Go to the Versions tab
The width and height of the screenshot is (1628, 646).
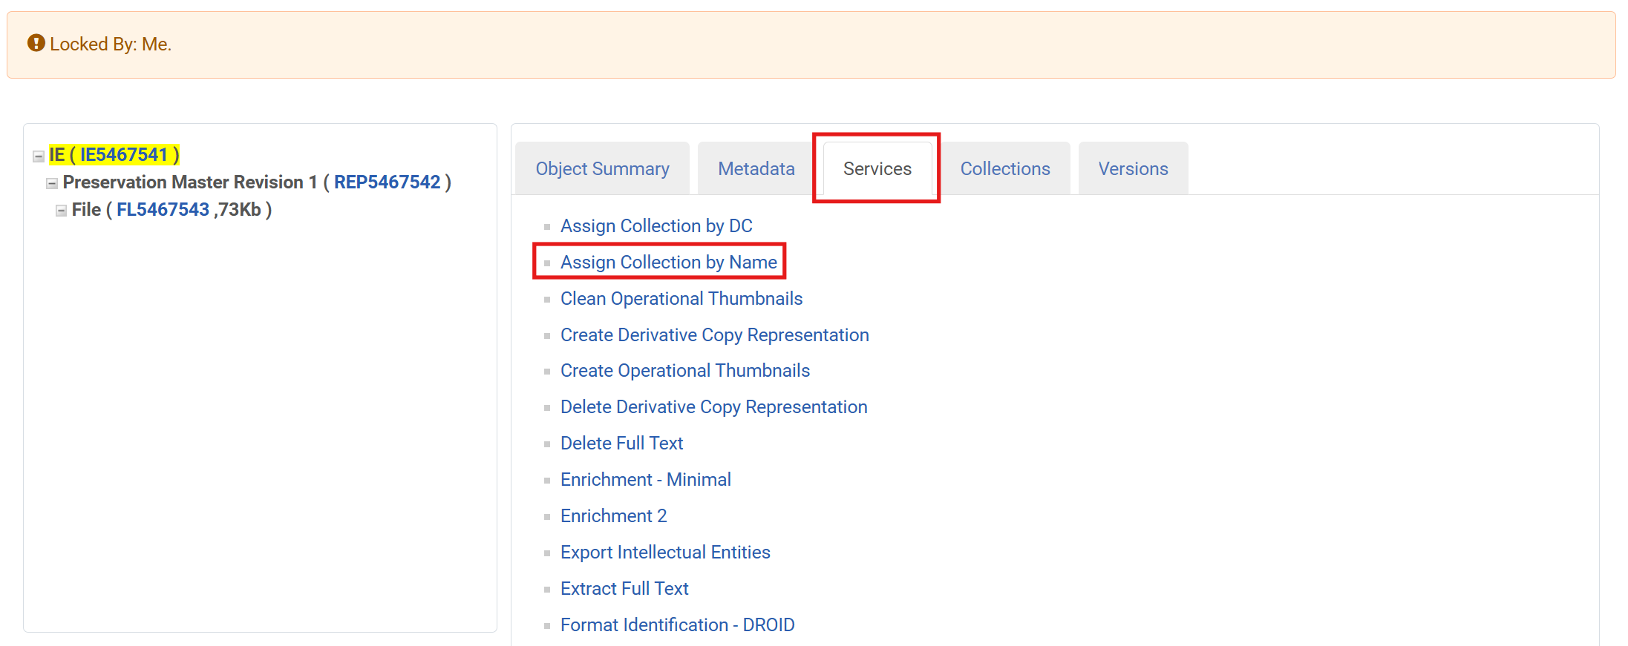1133,169
